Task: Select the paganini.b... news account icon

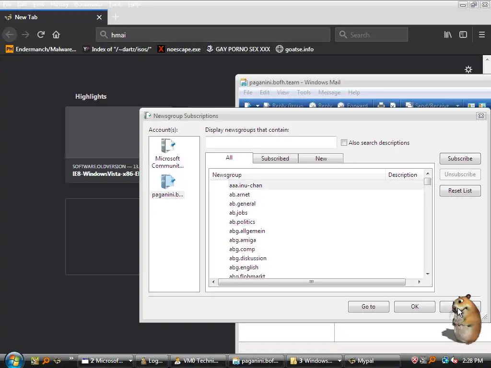Action: pos(168,186)
